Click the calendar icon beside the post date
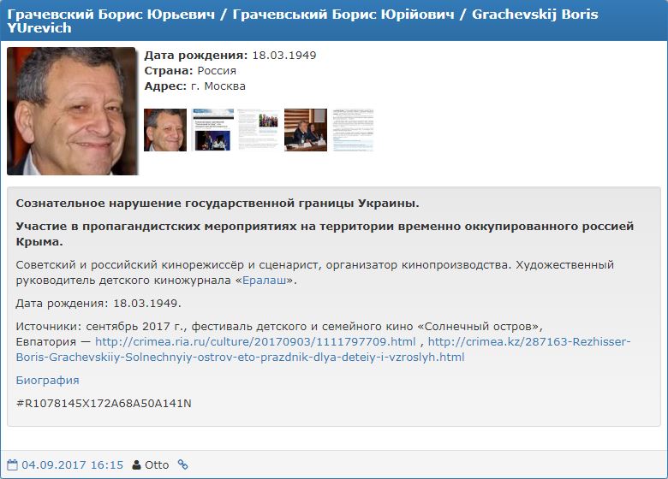668x479 pixels. coord(12,464)
